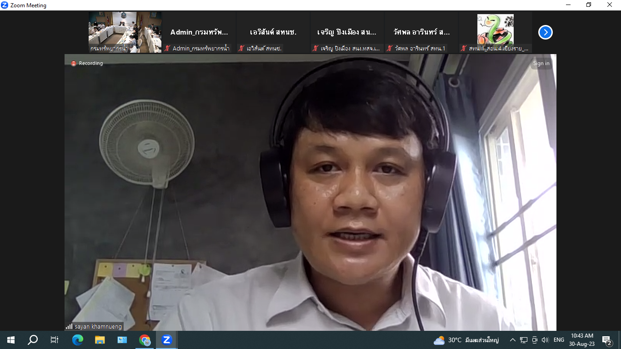The image size is (621, 349).
Task: Open the weather widget showing 30°C
Action: tap(466, 340)
